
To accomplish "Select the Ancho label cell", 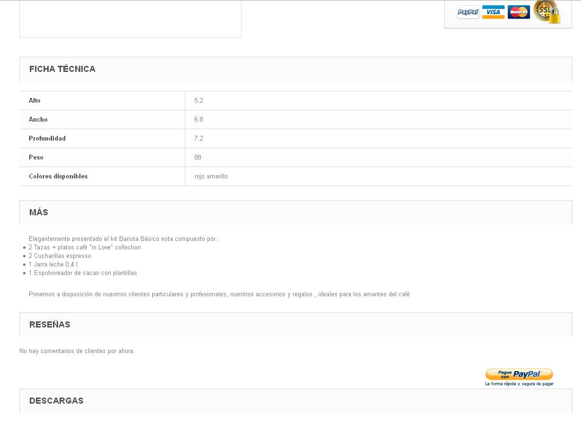I will coord(102,119).
